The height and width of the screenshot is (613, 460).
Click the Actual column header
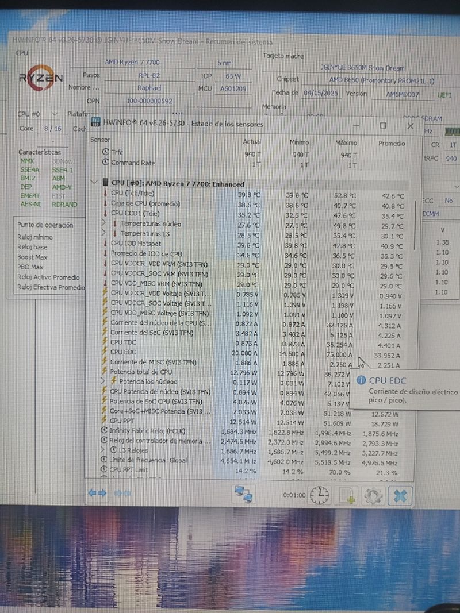tap(252, 141)
